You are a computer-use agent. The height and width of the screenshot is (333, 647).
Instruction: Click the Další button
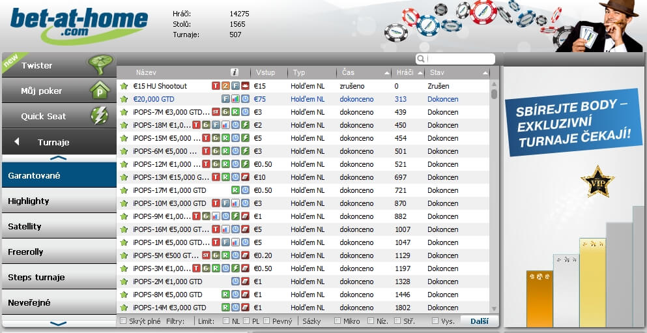coord(480,321)
